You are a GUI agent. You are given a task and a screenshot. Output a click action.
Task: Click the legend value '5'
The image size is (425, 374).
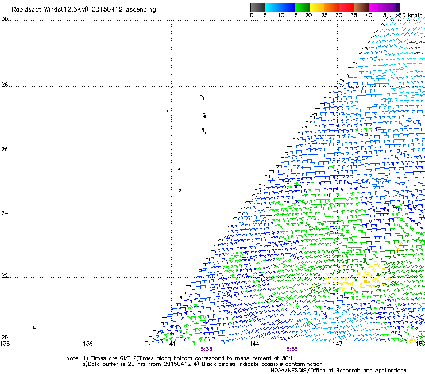[x=265, y=16]
